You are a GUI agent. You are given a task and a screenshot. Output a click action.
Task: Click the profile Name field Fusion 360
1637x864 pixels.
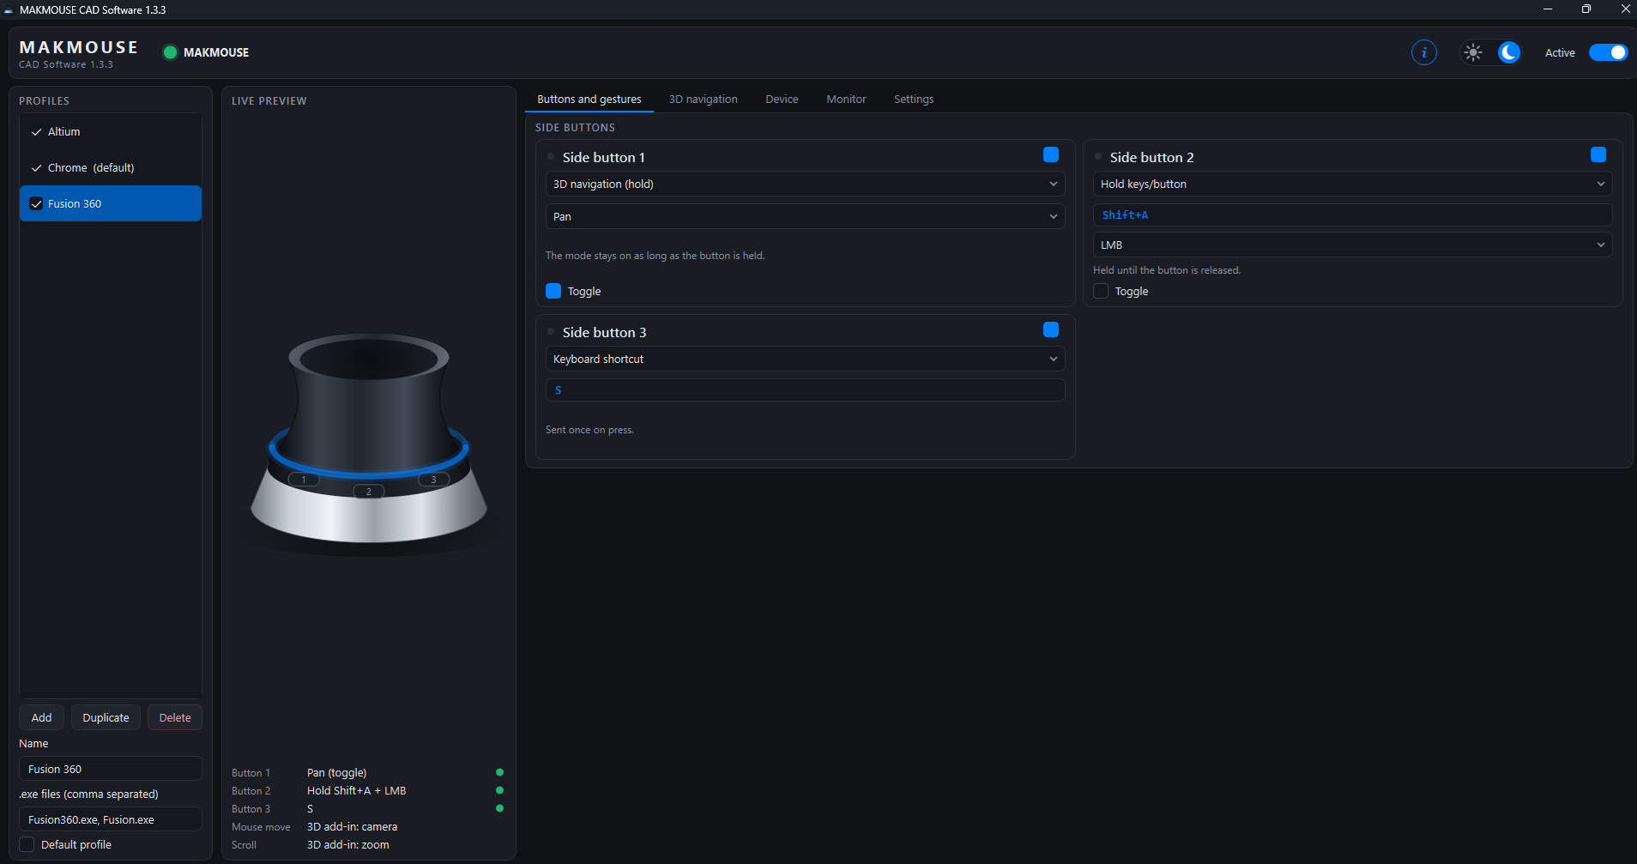coord(111,769)
